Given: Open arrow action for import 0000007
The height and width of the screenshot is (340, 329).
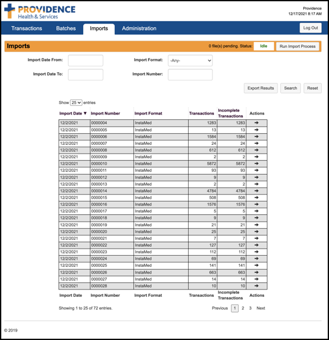Looking at the screenshot, I should point(256,143).
